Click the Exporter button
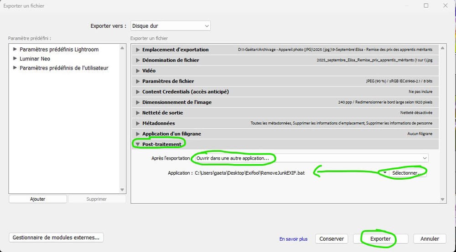456x252 pixels. pos(380,238)
